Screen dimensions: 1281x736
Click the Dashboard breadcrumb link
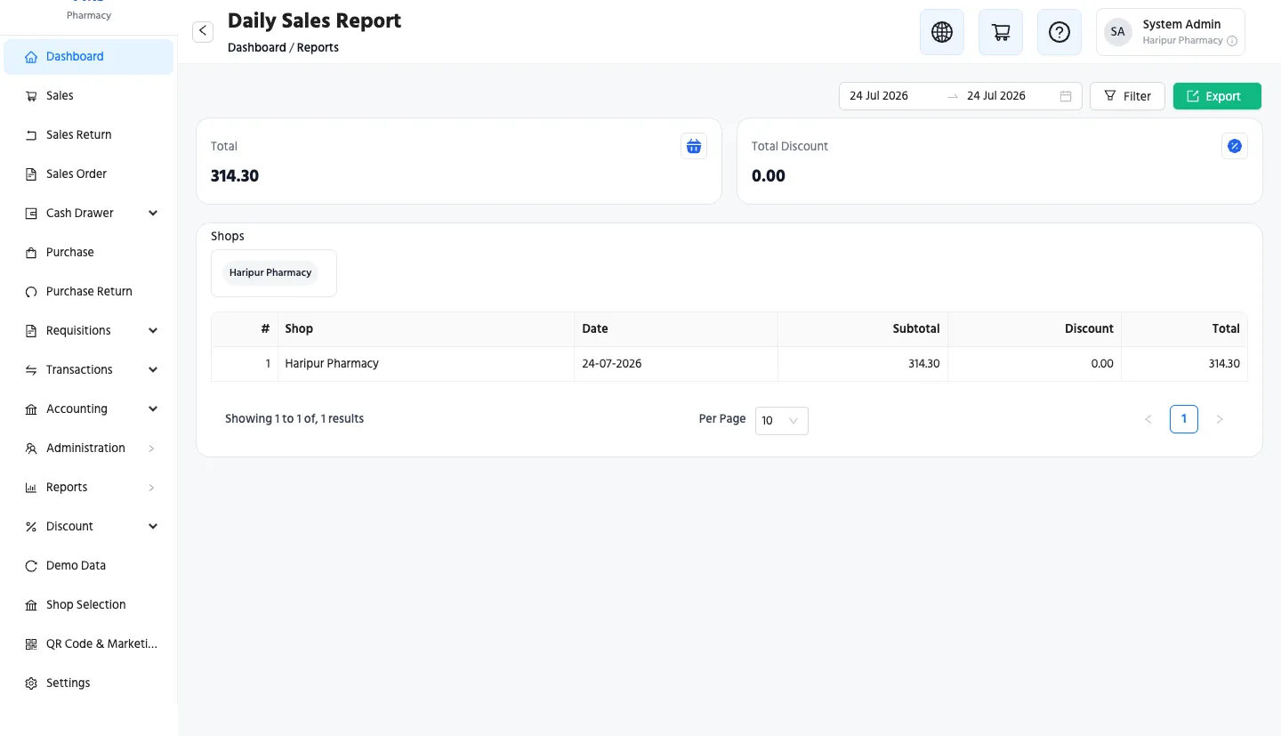257,47
